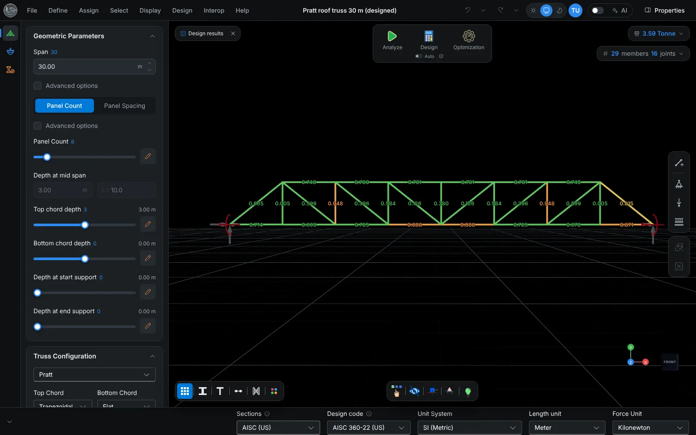
Task: Click the Span 30.00 input field
Action: click(x=94, y=67)
